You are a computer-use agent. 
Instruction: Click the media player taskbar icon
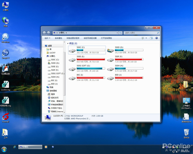coord(46,147)
